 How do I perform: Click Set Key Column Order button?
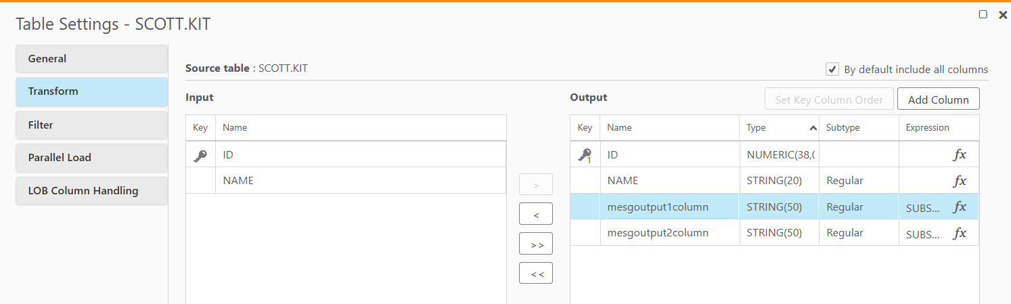[829, 99]
